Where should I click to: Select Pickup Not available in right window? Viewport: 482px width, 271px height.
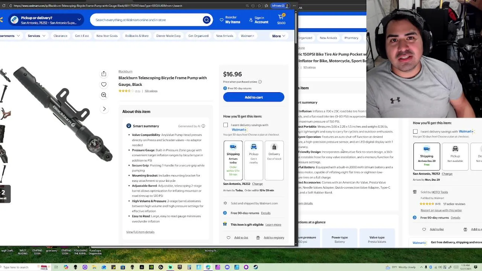(455, 156)
